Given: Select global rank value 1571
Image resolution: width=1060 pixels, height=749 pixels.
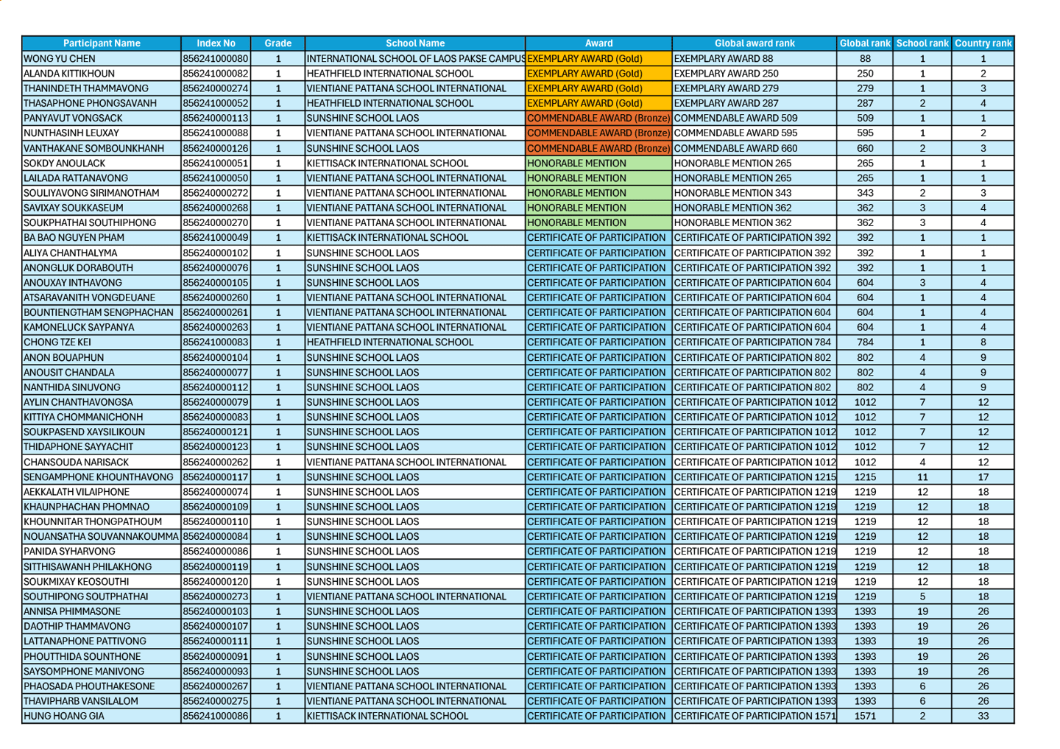Looking at the screenshot, I should pyautogui.click(x=865, y=716).
